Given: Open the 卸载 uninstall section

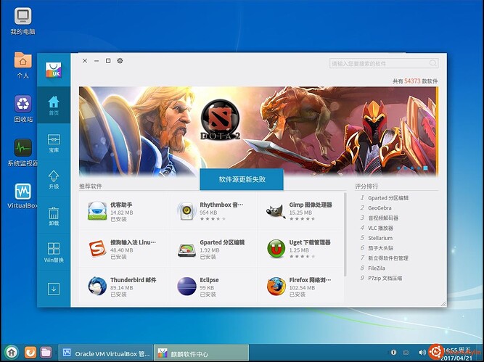Looking at the screenshot, I should pyautogui.click(x=54, y=215).
